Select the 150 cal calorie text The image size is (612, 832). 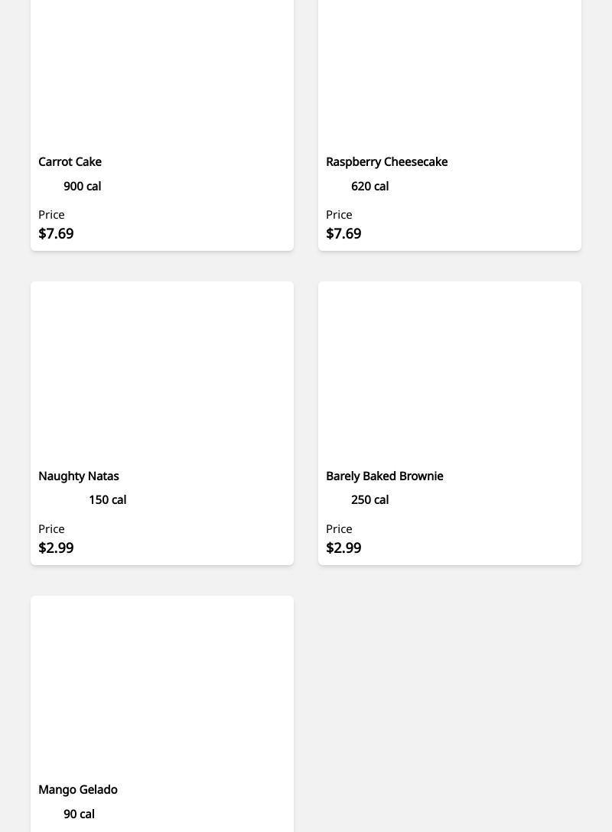pos(108,500)
